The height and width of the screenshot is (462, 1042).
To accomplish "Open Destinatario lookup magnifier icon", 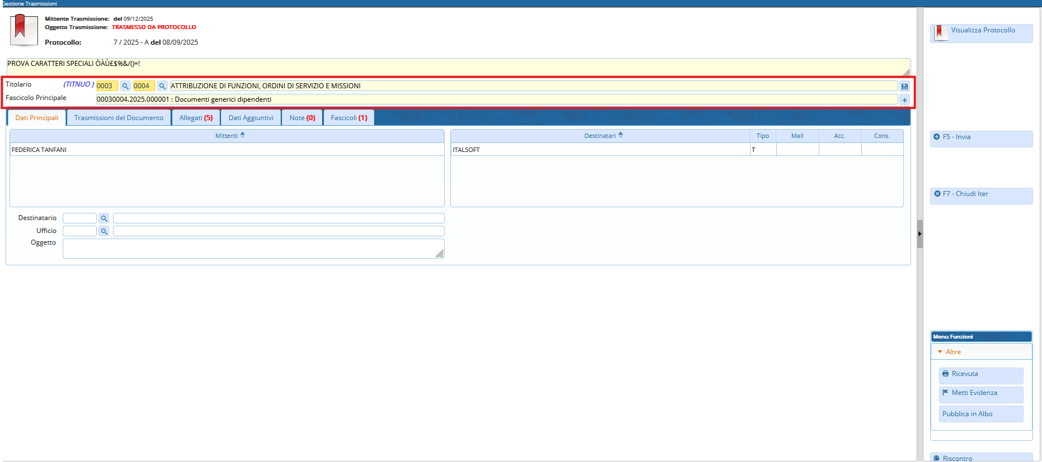I will (x=104, y=218).
